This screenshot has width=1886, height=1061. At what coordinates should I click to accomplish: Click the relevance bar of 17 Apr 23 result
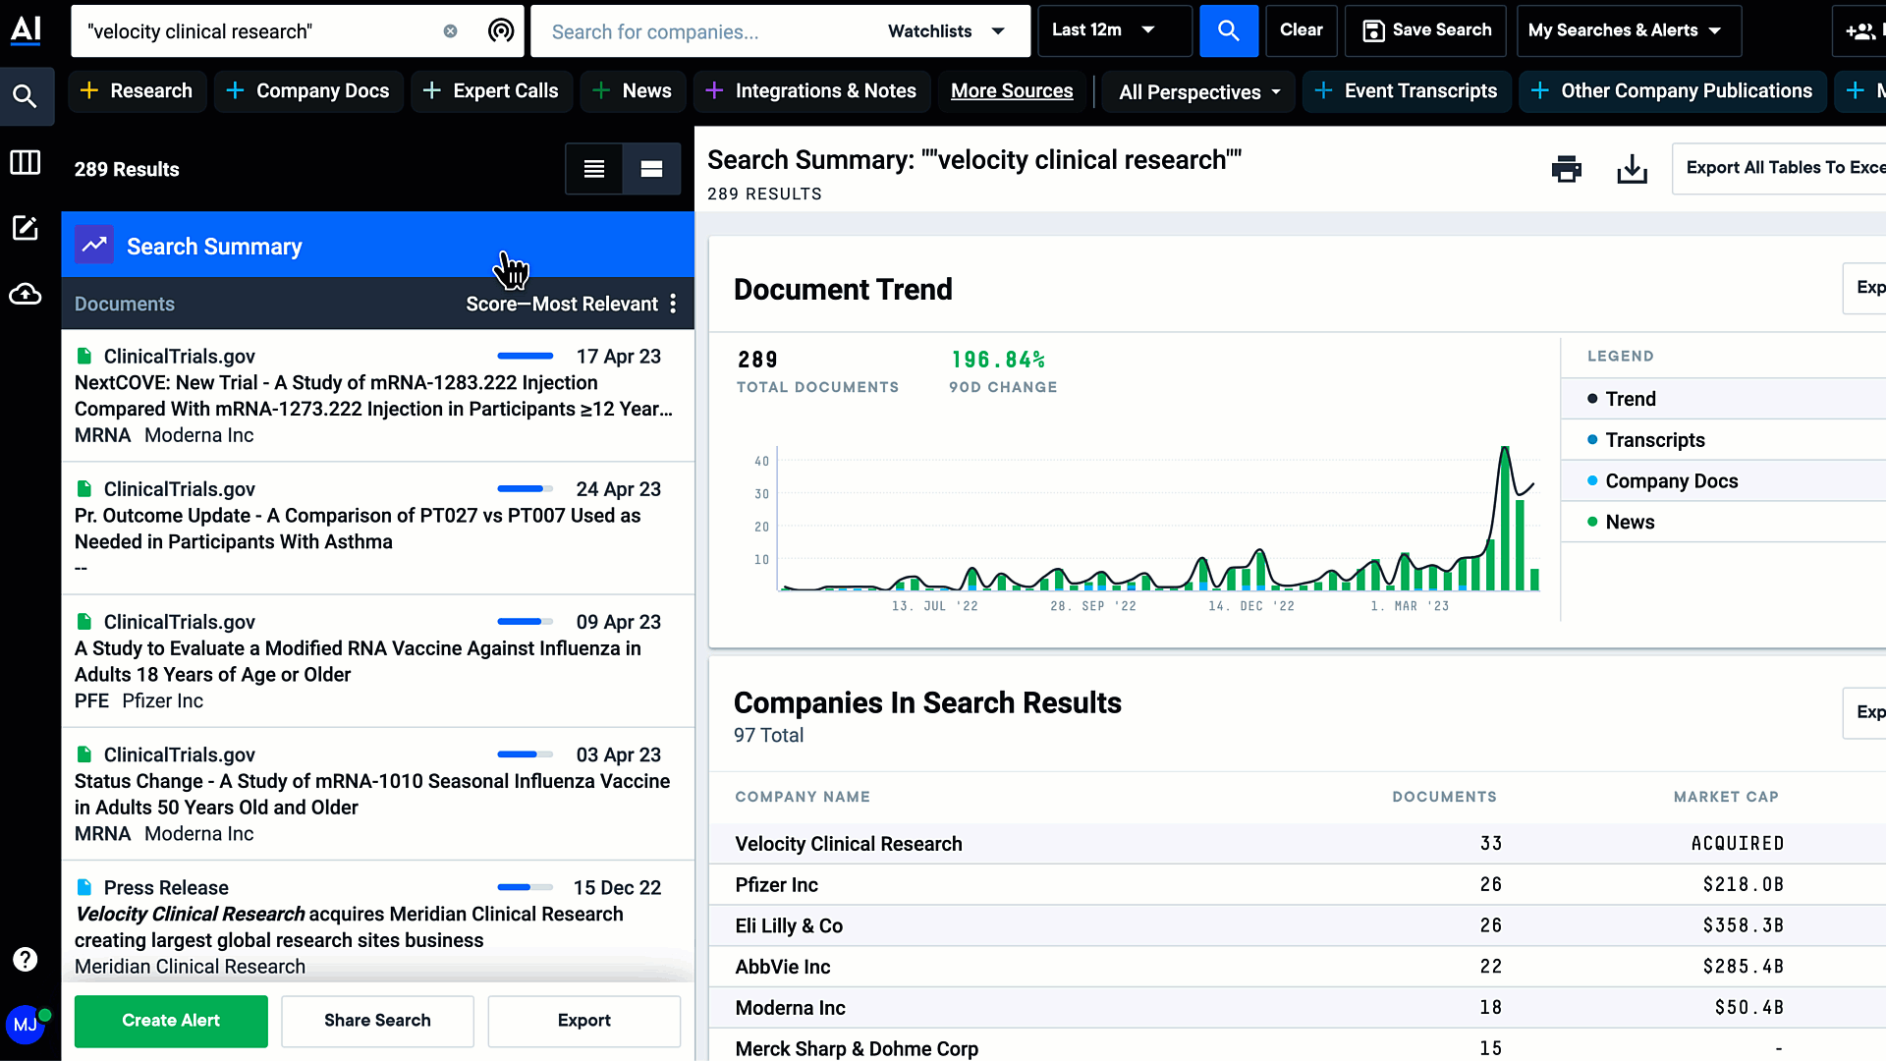coord(526,357)
